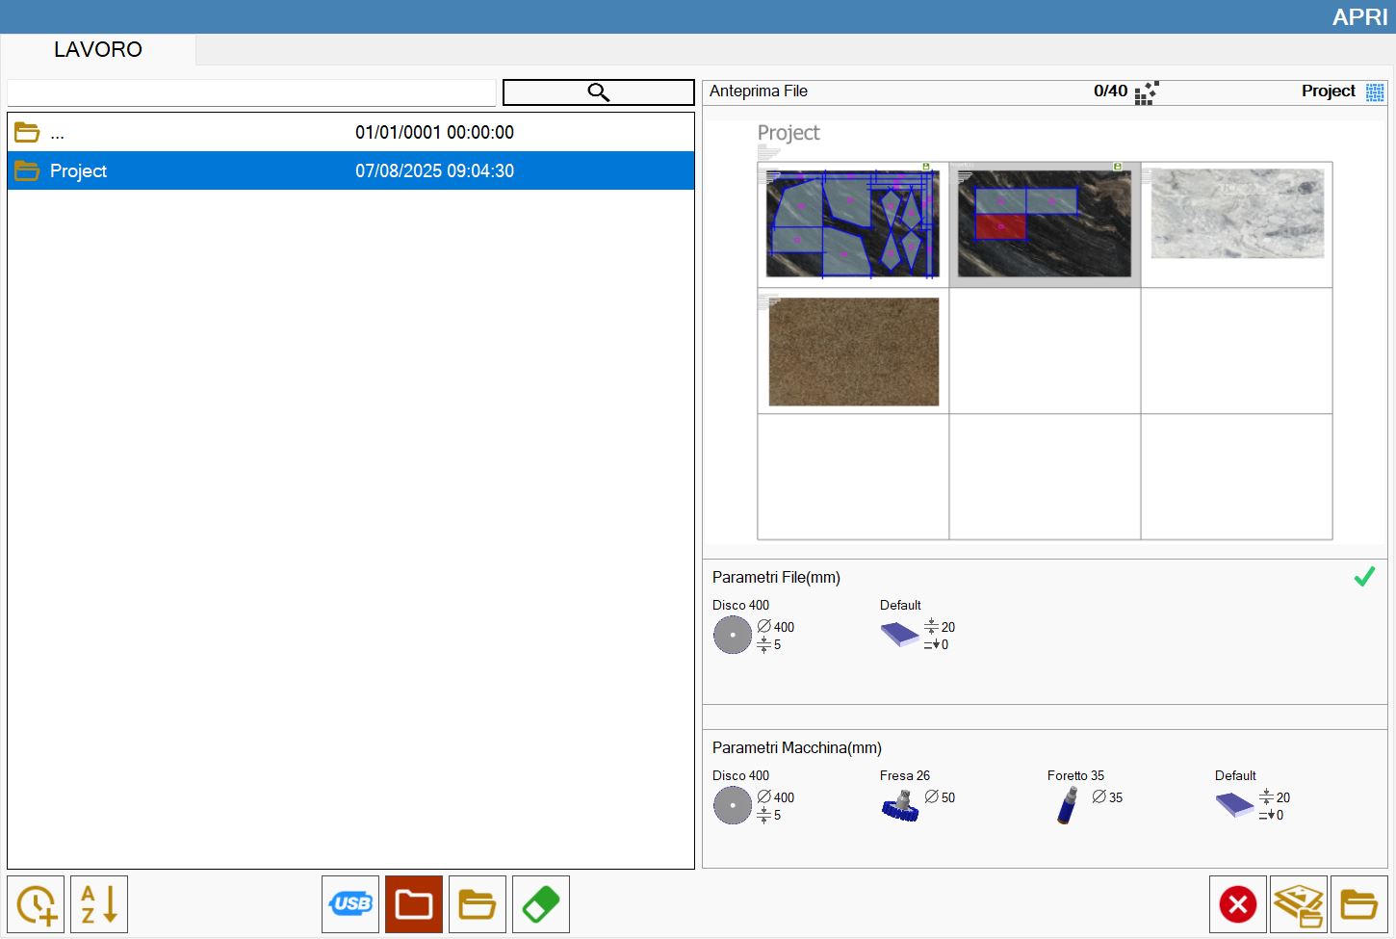Viewport: 1396px width, 939px height.
Task: Toggle A-Z sort order button
Action: 99,904
